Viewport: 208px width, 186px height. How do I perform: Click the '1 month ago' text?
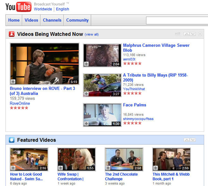tap(162, 184)
